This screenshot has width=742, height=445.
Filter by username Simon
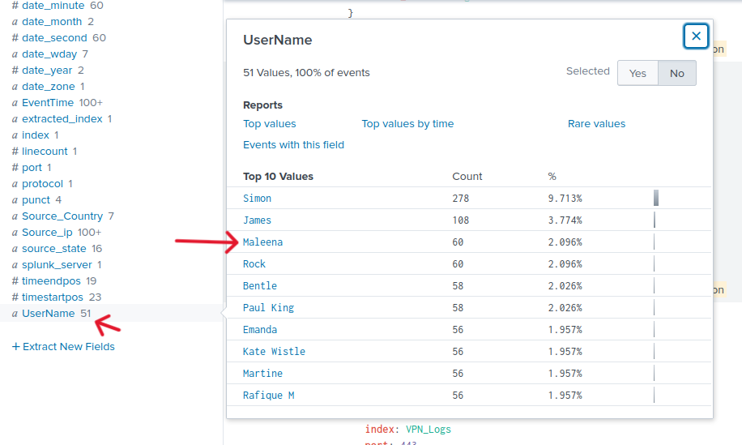257,199
